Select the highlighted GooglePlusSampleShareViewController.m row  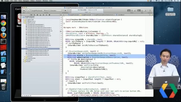(40, 49)
